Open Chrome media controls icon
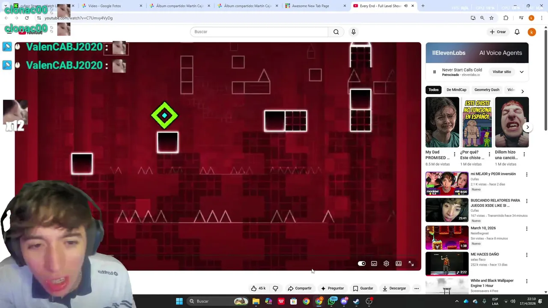 [521, 18]
